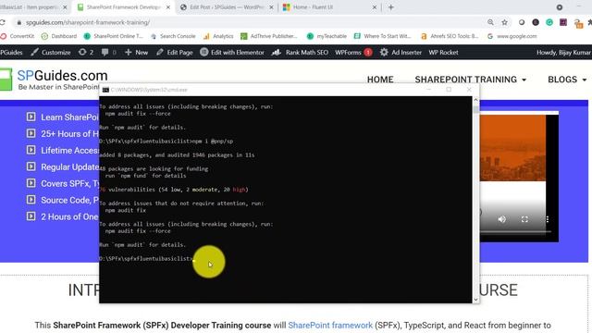Open Search Console bookmark
The height and width of the screenshot is (333, 592).
coord(173,36)
